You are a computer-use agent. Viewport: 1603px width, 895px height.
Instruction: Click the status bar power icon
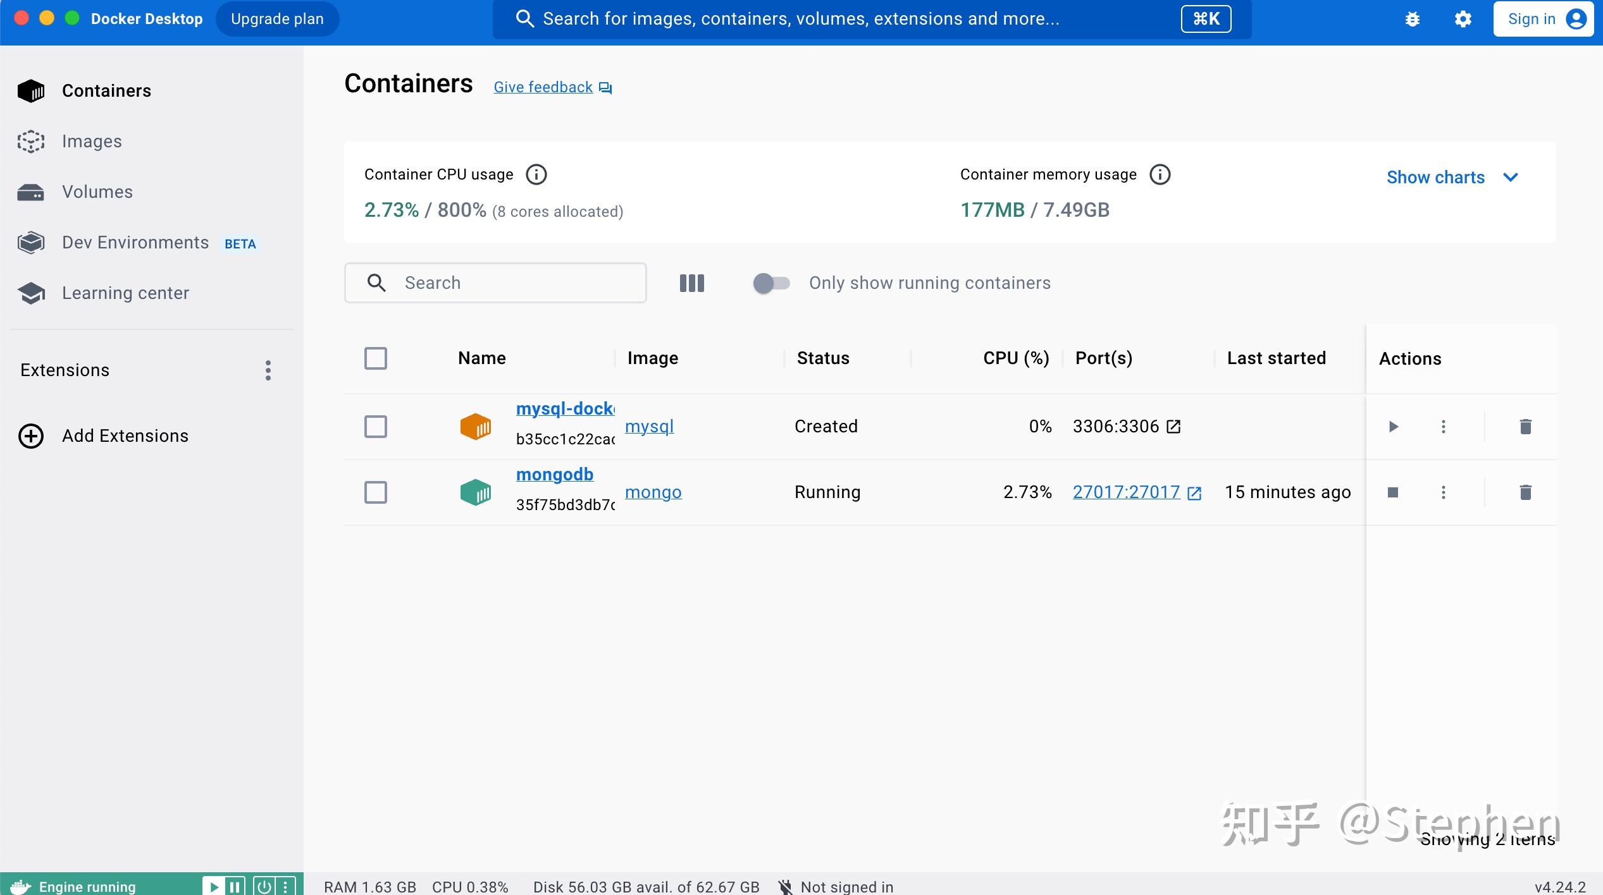(264, 887)
